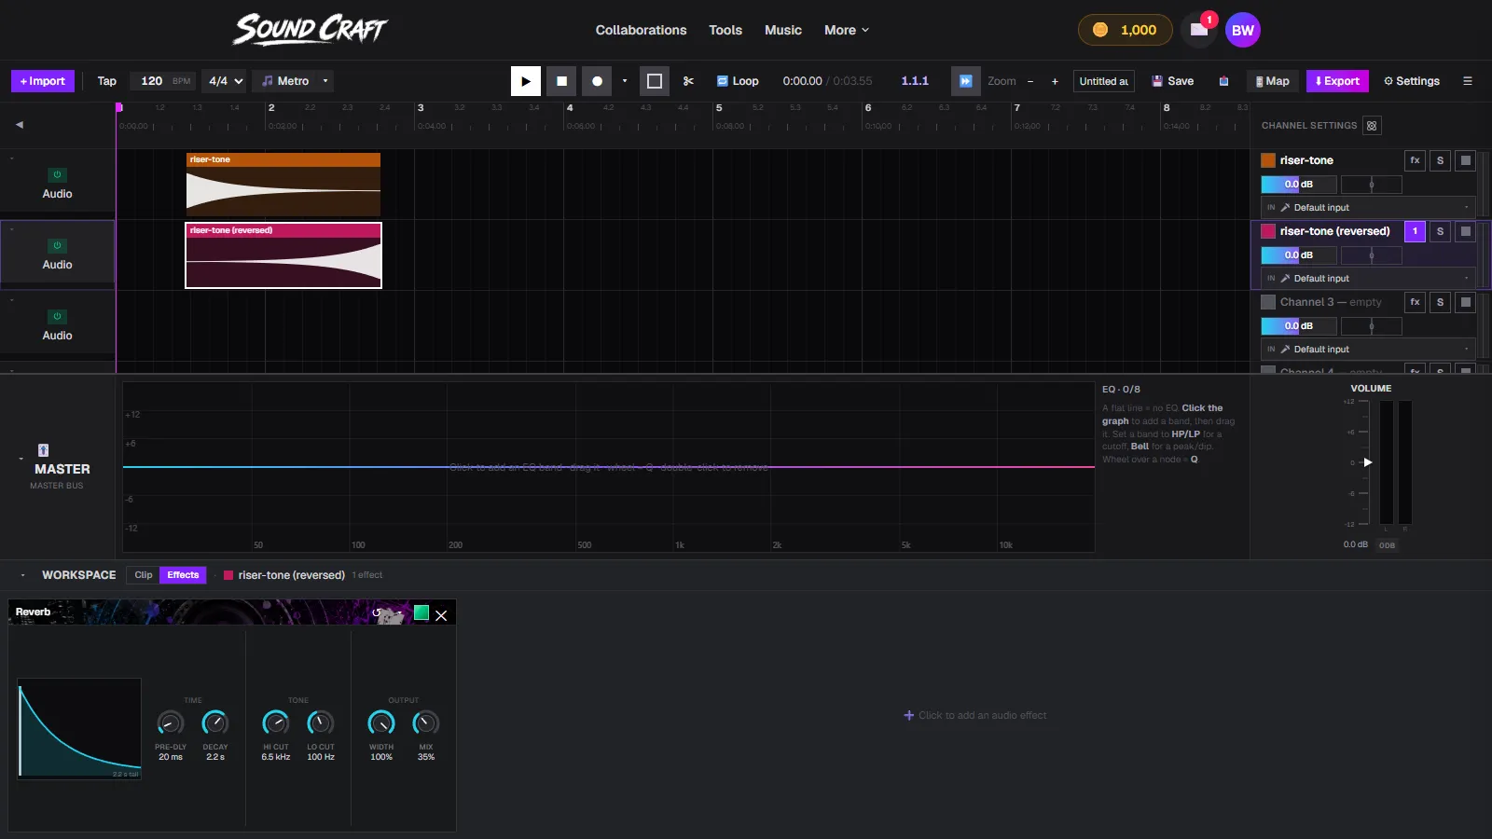Switch to the Clip tab

[x=143, y=575]
